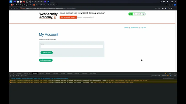Open the tab search dropdown chevron

pos(167,5)
